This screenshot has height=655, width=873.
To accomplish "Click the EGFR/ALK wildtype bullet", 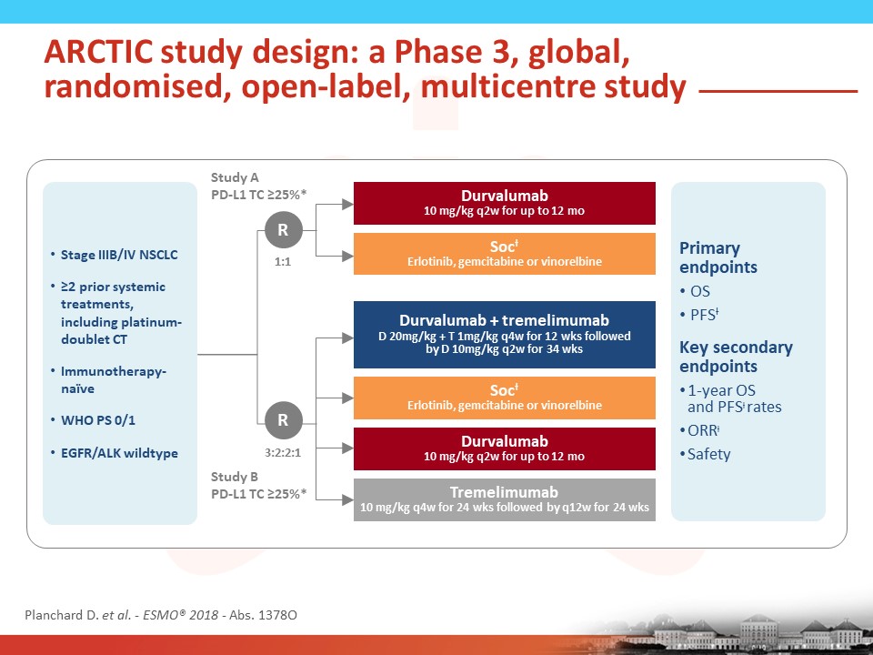I will coord(115,453).
